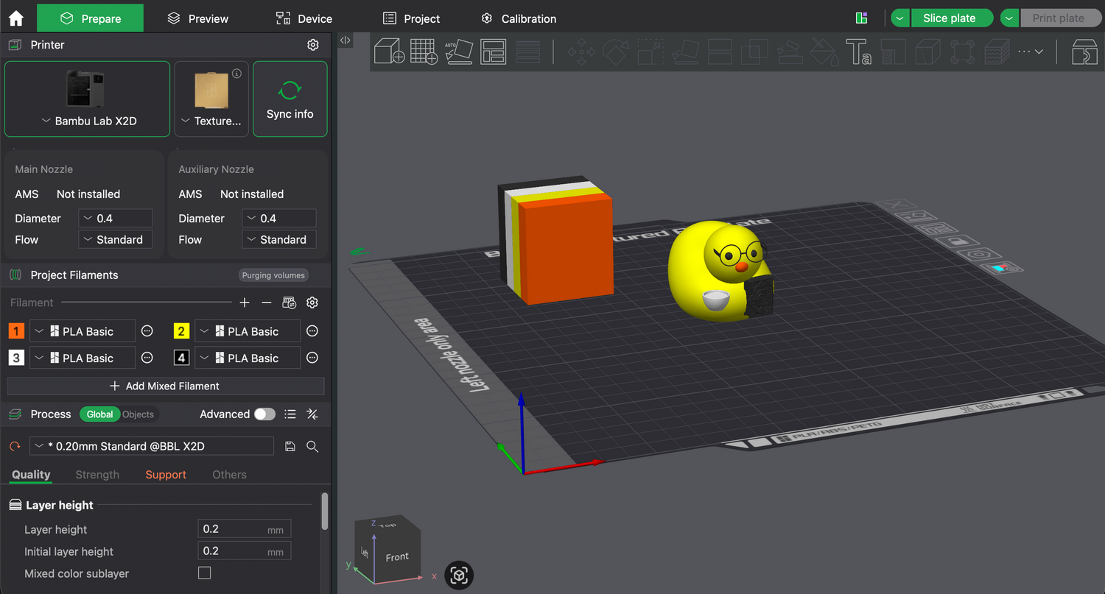Select the Mesh boolean tool
This screenshot has height=594, width=1105.
click(x=754, y=52)
